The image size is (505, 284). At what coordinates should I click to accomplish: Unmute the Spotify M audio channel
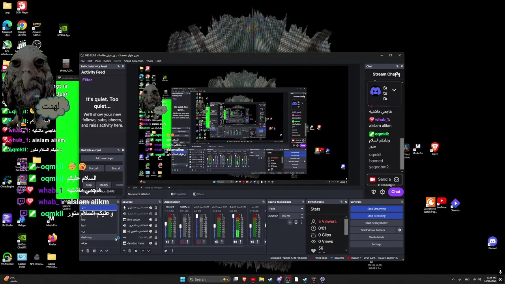tap(182, 242)
